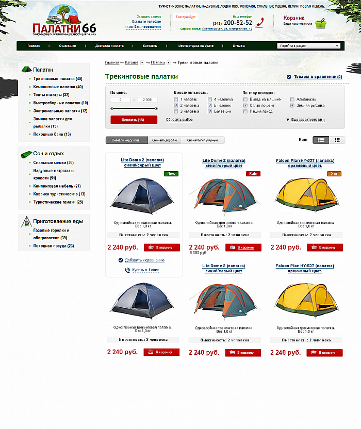Image resolution: width=361 pixels, height=429 pixels.
Task: Click the right handle of price slider
Action: (x=156, y=109)
